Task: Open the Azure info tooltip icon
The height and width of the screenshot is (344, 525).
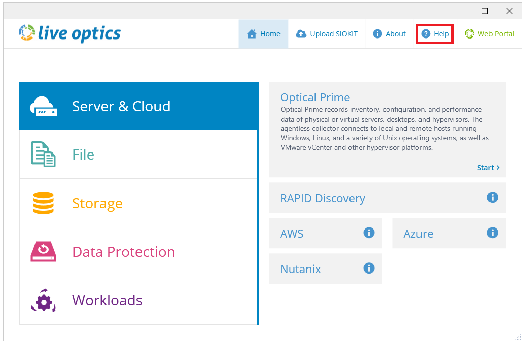Action: point(492,233)
